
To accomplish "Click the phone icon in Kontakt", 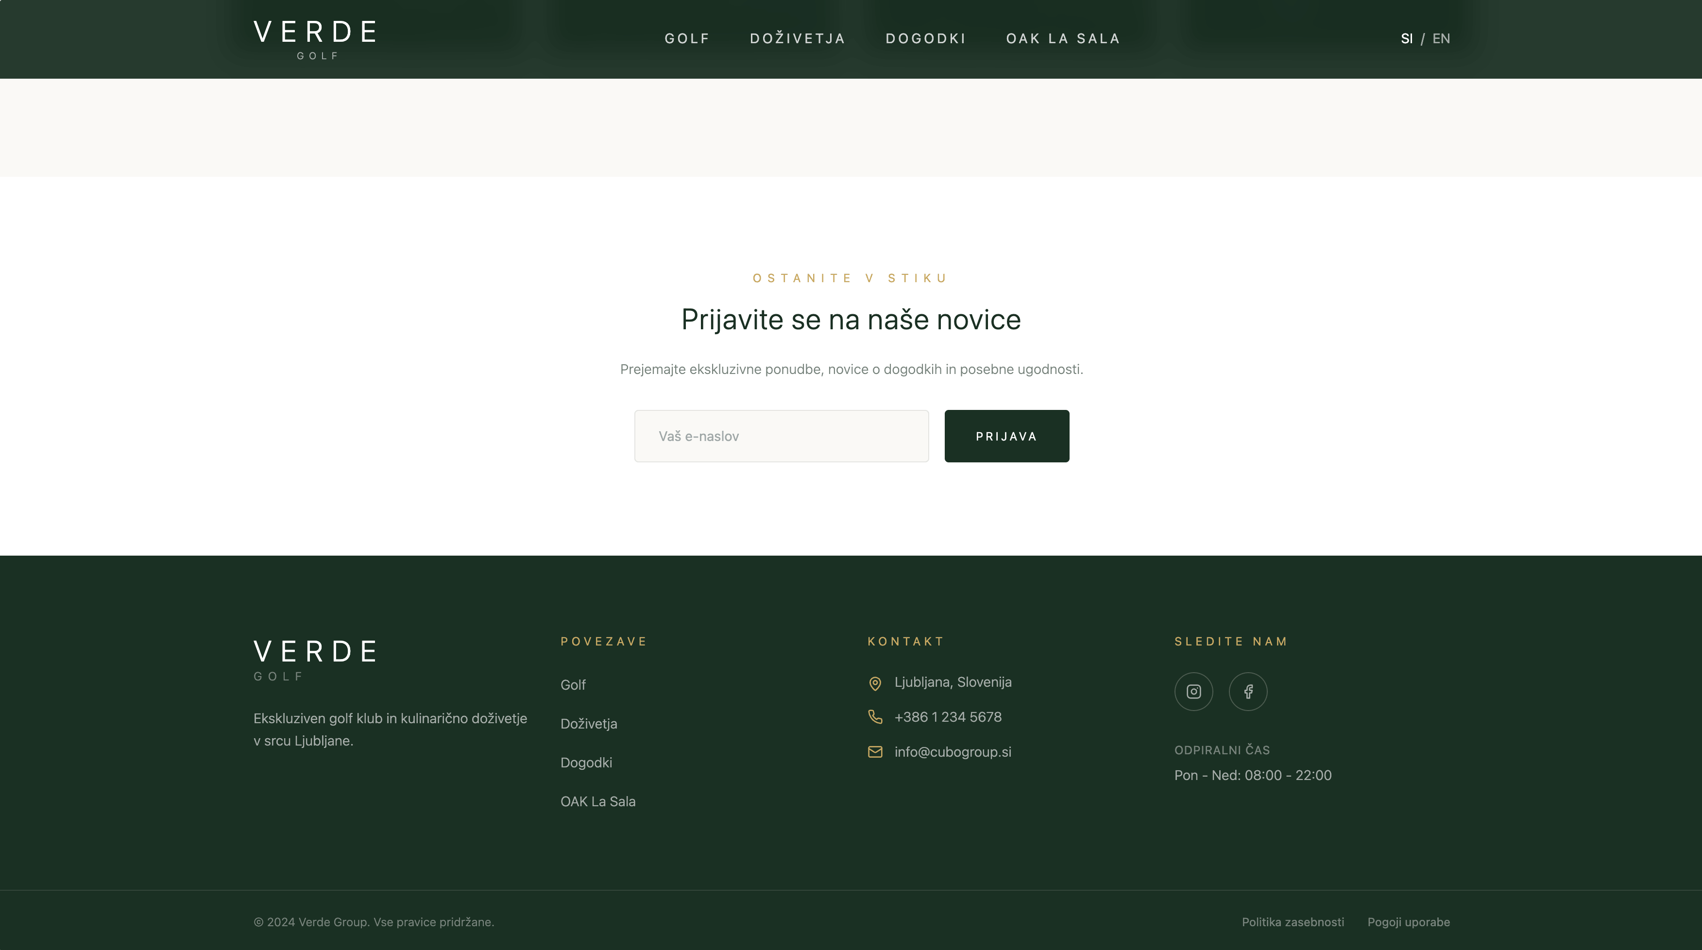I will tap(875, 717).
